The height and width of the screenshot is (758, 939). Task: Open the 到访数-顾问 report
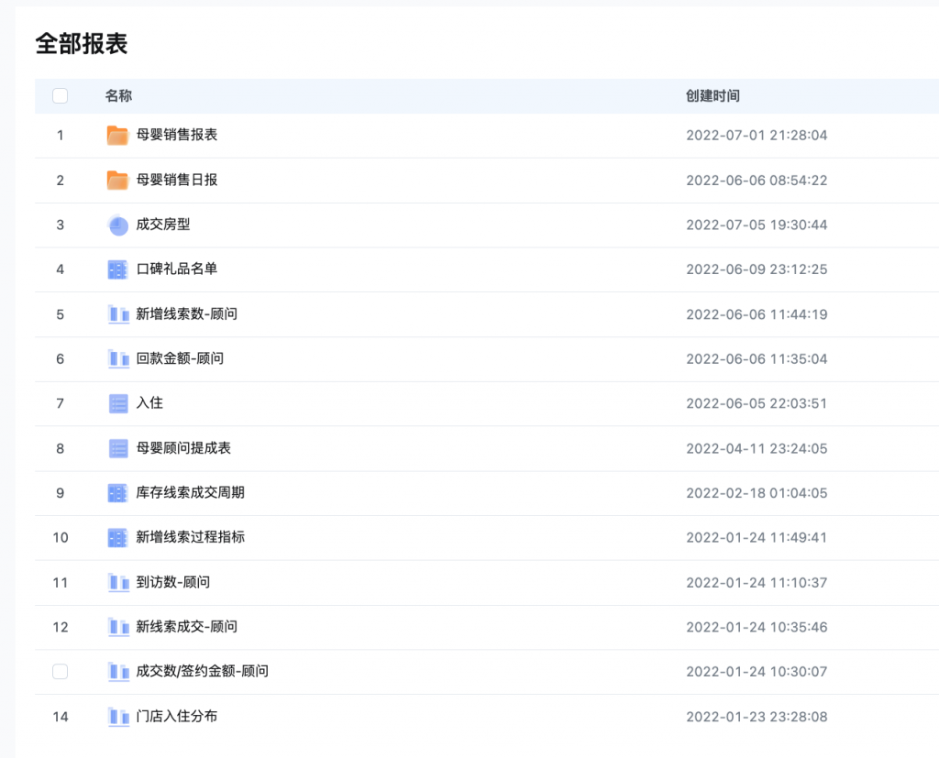[173, 582]
